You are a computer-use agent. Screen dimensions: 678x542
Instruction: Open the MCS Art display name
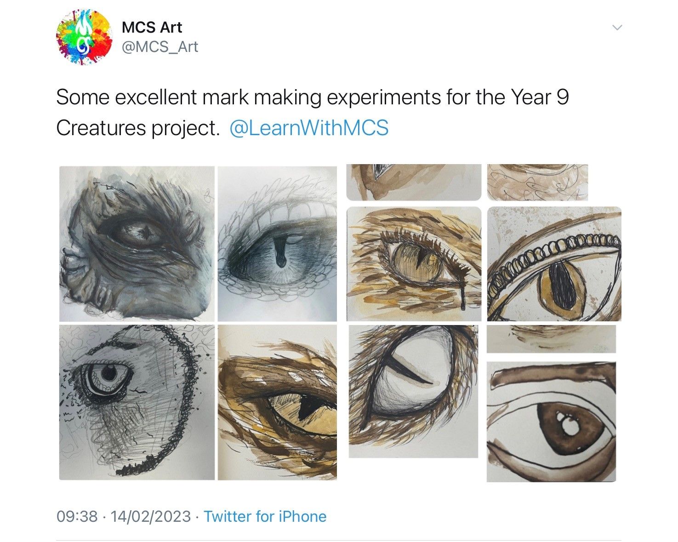152,27
